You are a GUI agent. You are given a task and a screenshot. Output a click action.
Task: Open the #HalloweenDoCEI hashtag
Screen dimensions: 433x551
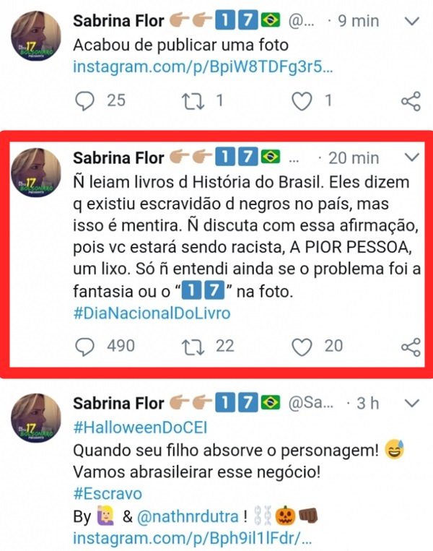[140, 426]
